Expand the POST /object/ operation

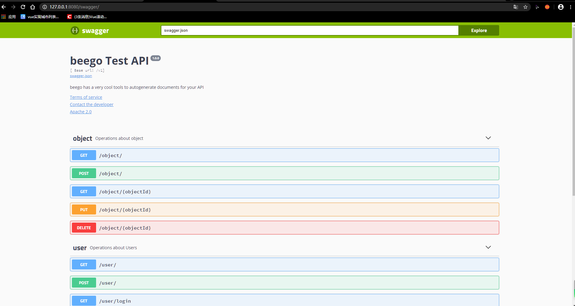click(x=285, y=173)
